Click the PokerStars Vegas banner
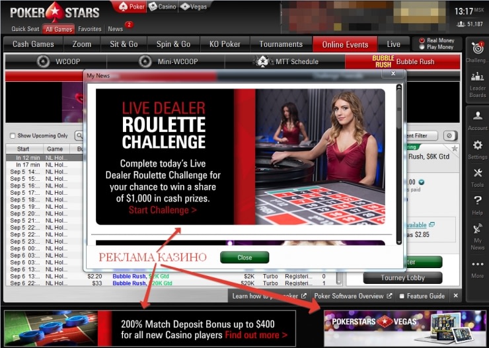 [x=404, y=328]
